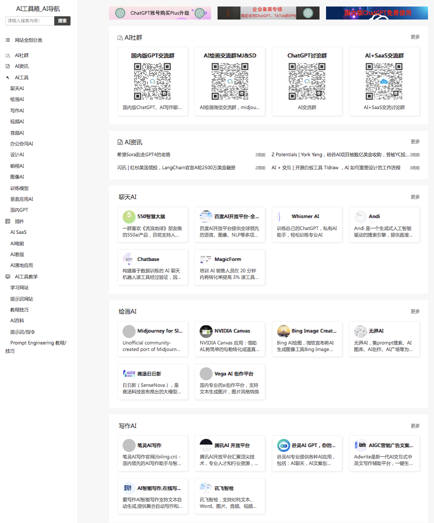Viewport: 434px width, 523px height.
Task: Select 国内GPT in sidebar
Action: click(x=19, y=210)
